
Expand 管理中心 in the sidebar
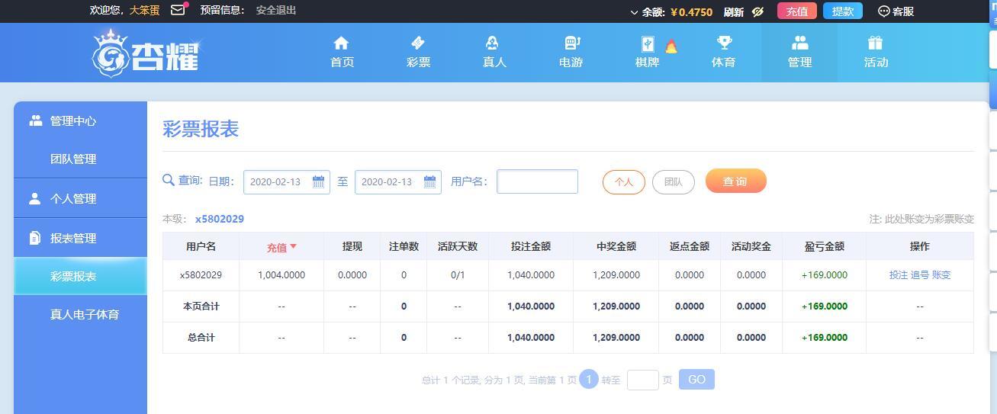[80, 120]
